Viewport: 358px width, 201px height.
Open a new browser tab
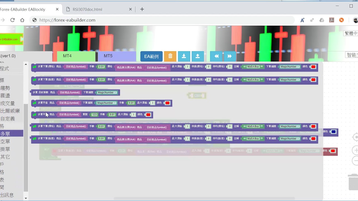(142, 9)
